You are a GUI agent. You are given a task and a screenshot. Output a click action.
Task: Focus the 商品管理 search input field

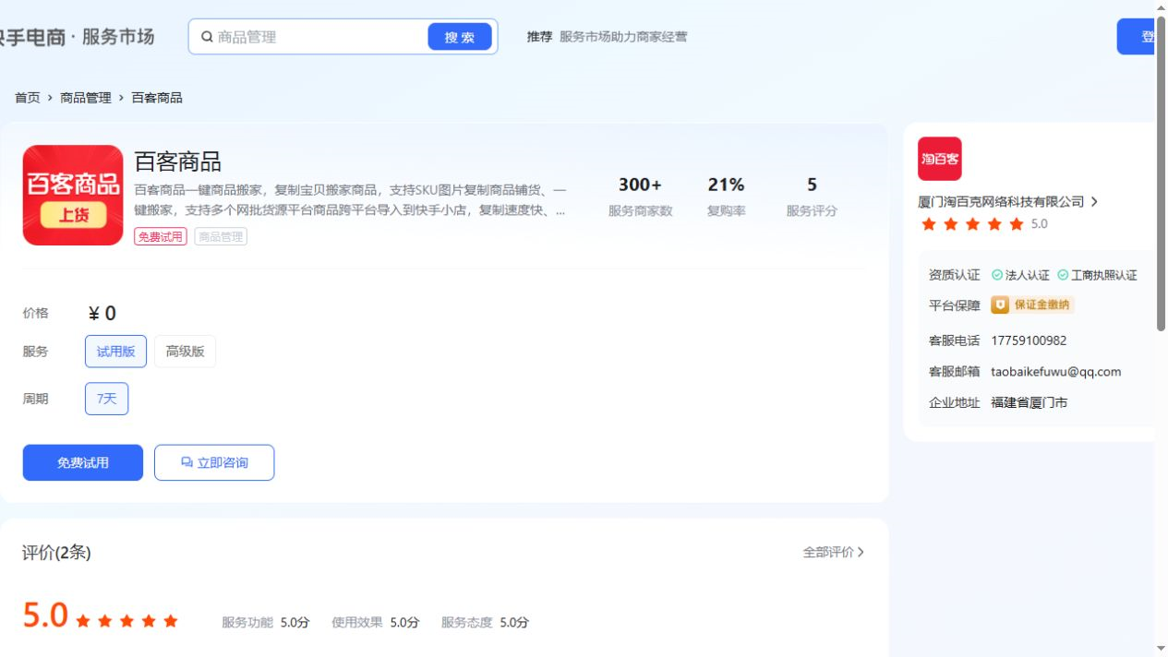[319, 37]
